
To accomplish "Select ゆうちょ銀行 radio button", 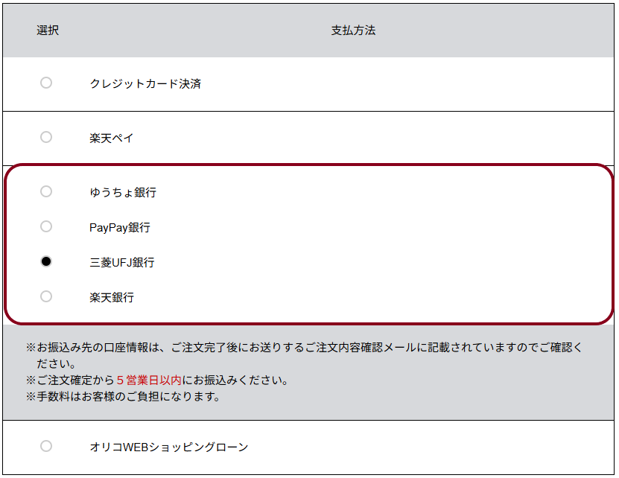I will click(46, 192).
